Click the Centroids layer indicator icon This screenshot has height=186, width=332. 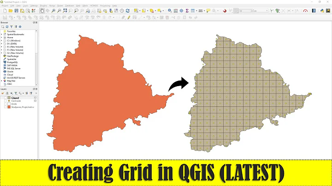[x=35, y=101]
